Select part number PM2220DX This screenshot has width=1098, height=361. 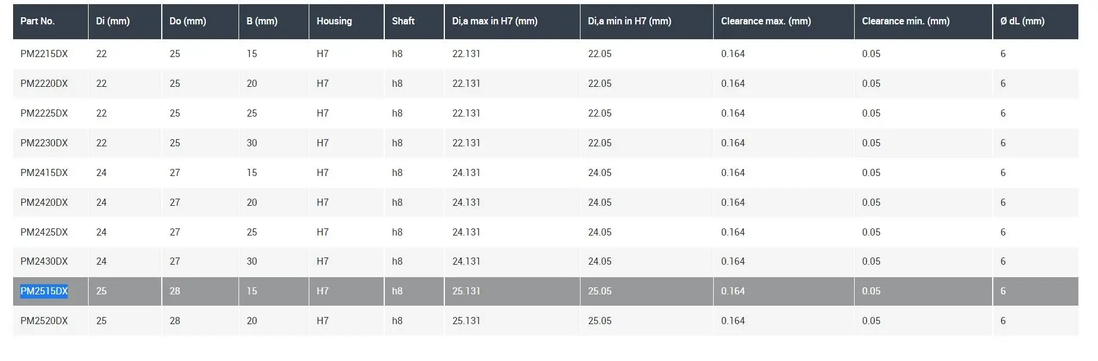tap(44, 84)
